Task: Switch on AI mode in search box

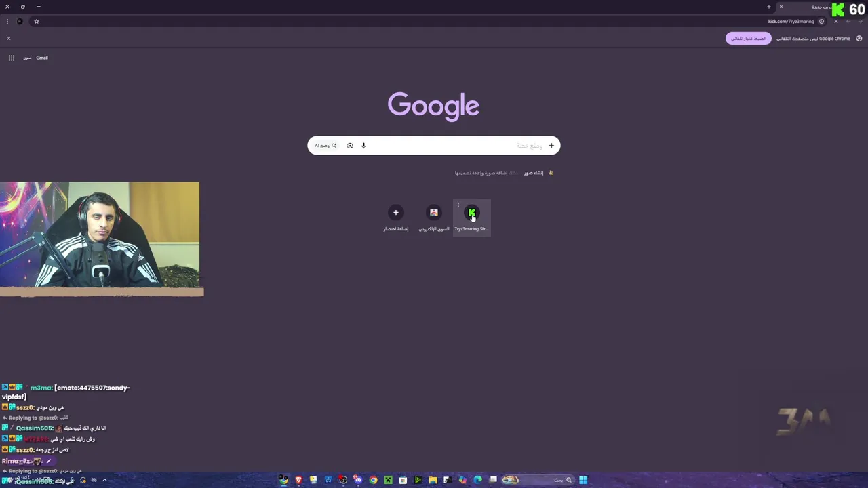Action: [325, 146]
